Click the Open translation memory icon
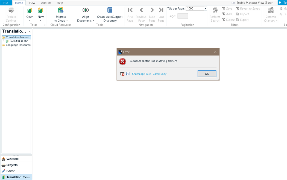Image resolution: width=287 pixels, height=180 pixels. pyautogui.click(x=30, y=11)
